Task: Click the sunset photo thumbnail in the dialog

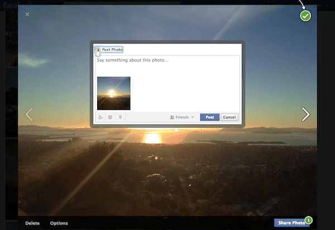Action: click(x=114, y=93)
